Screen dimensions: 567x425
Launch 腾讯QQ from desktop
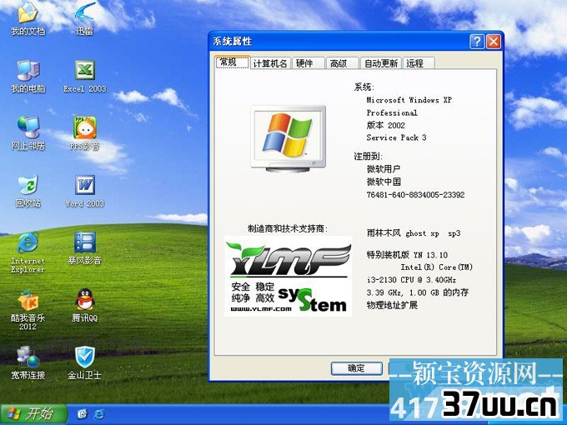coord(84,306)
